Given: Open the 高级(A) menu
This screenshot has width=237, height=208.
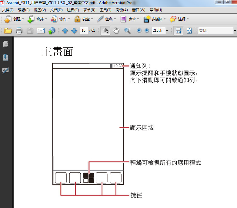Looking at the screenshot, I should [122, 10].
